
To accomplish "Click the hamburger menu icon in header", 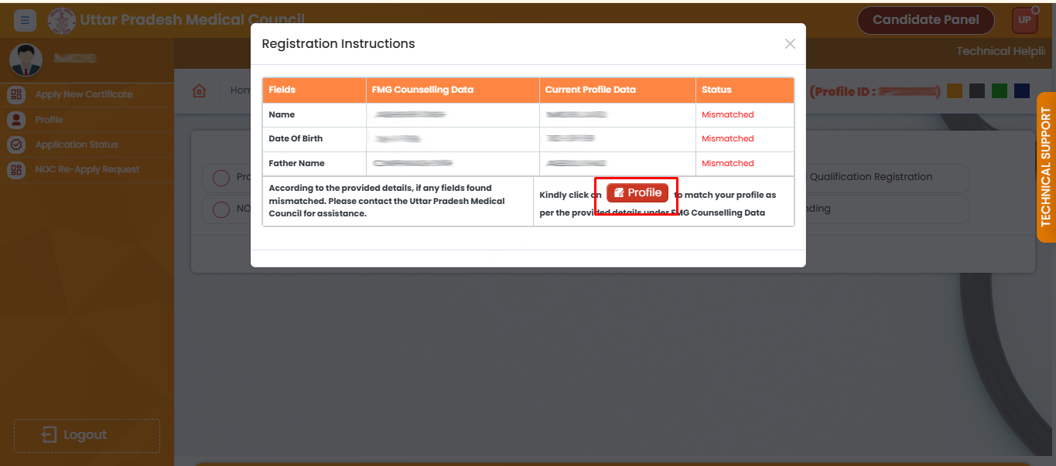I will pos(25,20).
